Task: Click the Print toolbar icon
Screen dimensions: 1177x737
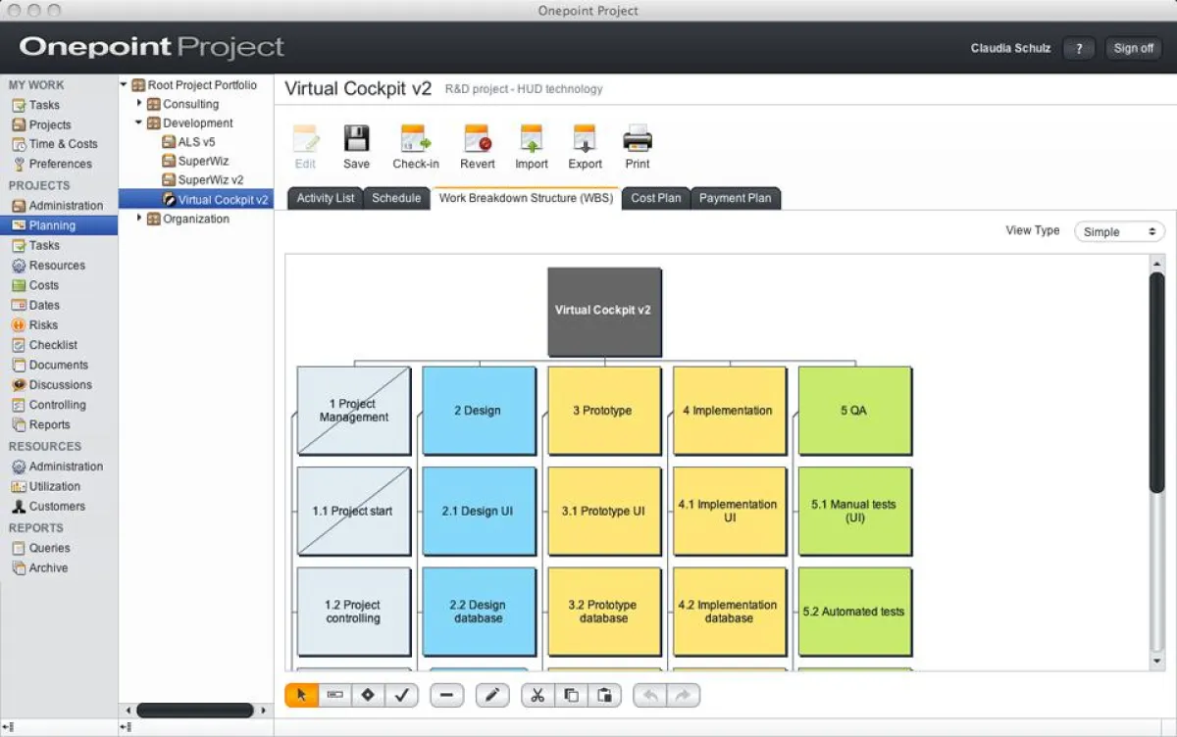Action: [x=638, y=147]
